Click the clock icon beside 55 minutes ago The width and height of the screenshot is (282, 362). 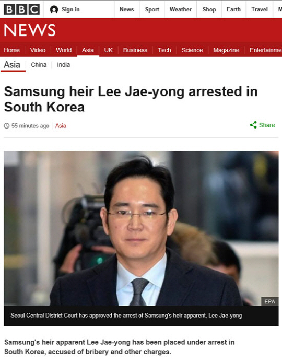pyautogui.click(x=7, y=126)
